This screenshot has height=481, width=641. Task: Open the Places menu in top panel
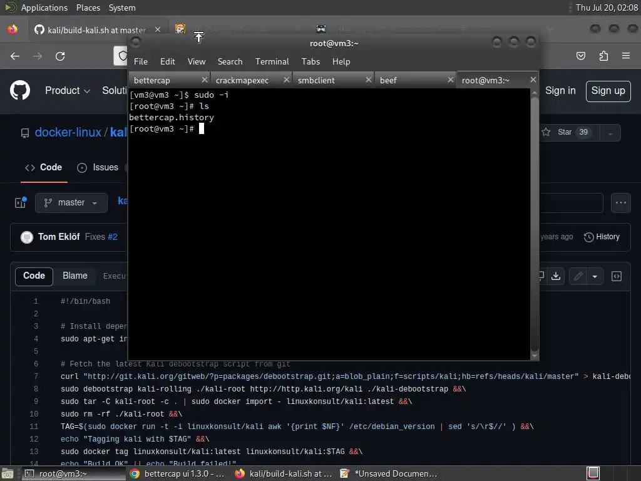click(x=88, y=8)
